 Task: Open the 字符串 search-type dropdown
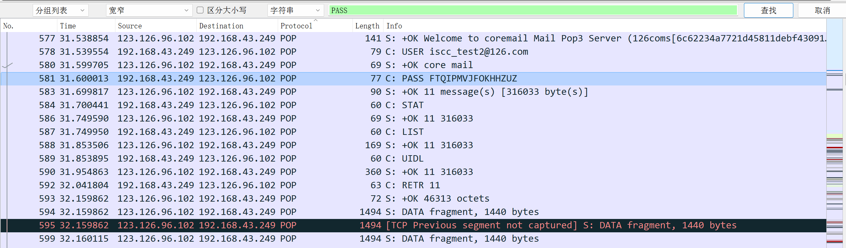tap(295, 10)
